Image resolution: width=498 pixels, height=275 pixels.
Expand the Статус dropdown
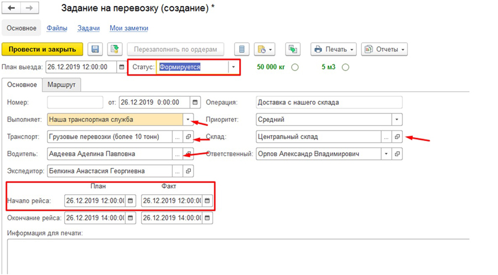pyautogui.click(x=234, y=67)
